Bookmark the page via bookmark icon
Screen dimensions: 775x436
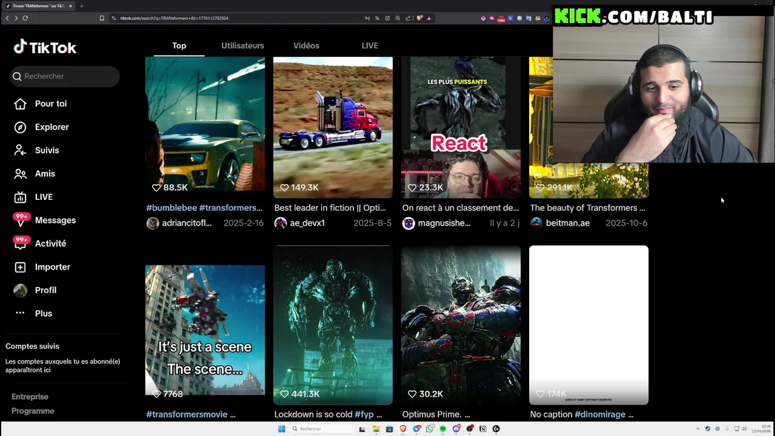pos(102,18)
